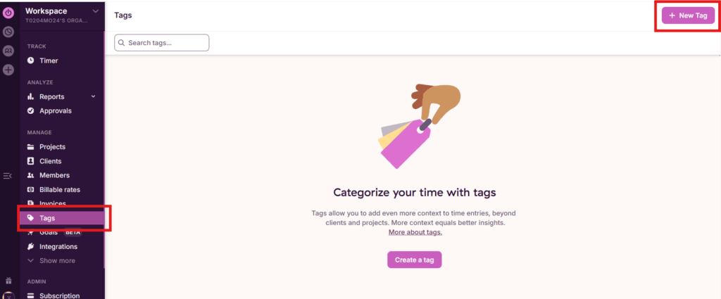This screenshot has width=721, height=299.
Task: Open the people icon in the far-left rail
Action: pyautogui.click(x=8, y=51)
